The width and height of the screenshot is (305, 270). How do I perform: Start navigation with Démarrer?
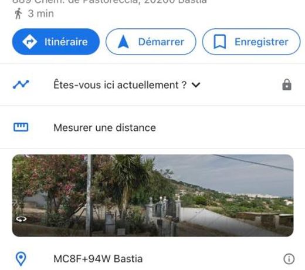click(151, 42)
